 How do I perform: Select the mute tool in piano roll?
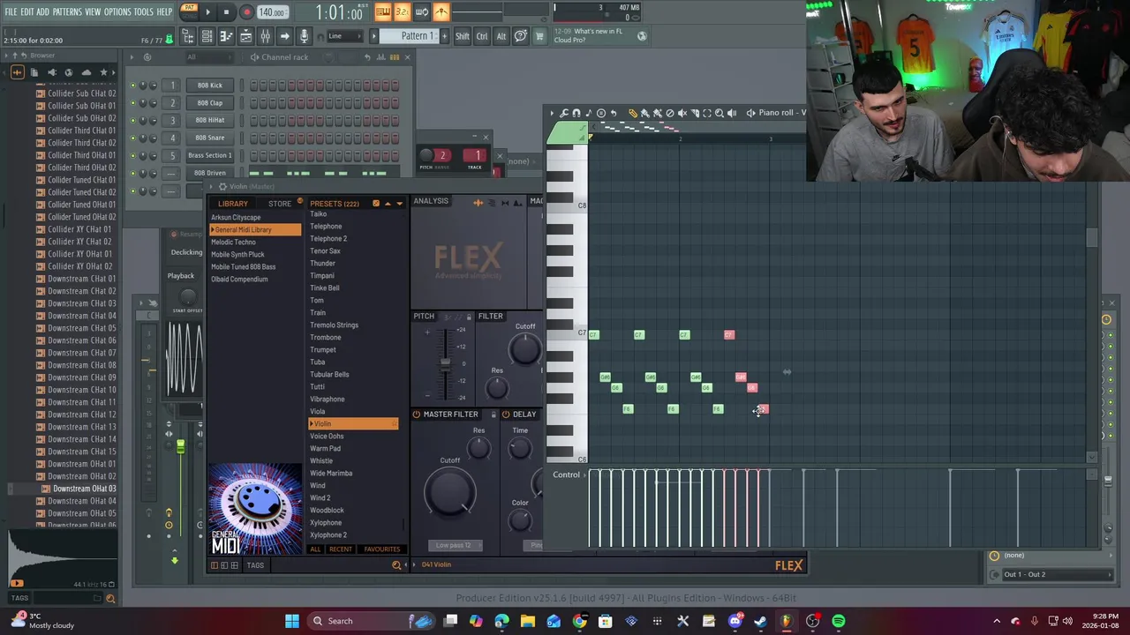click(682, 113)
